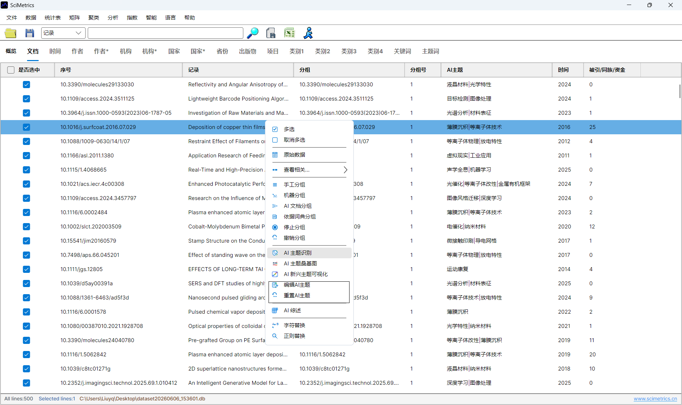This screenshot has width=682, height=405.
Task: Click the AI主题 cell 微接触印刷|导电网格
Action: click(x=471, y=241)
